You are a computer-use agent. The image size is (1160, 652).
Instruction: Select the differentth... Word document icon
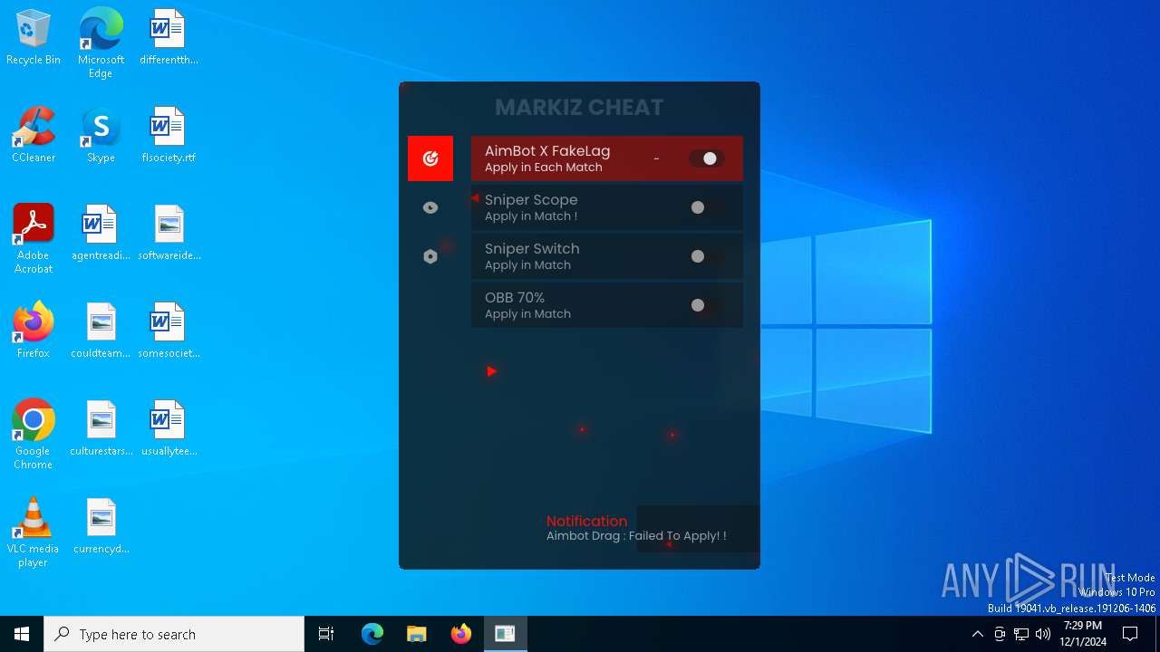point(169,38)
